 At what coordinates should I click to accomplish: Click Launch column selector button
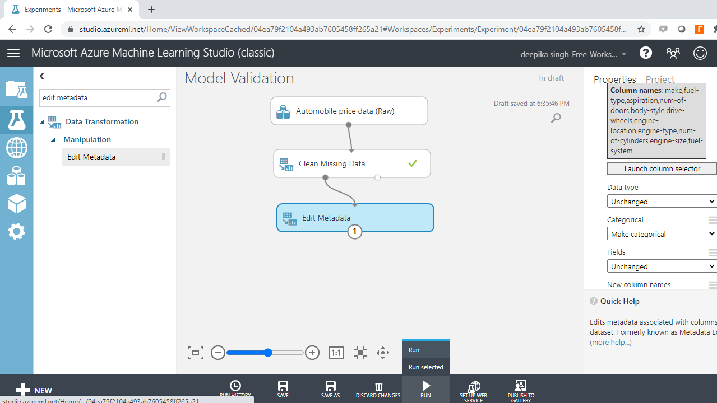pos(662,168)
